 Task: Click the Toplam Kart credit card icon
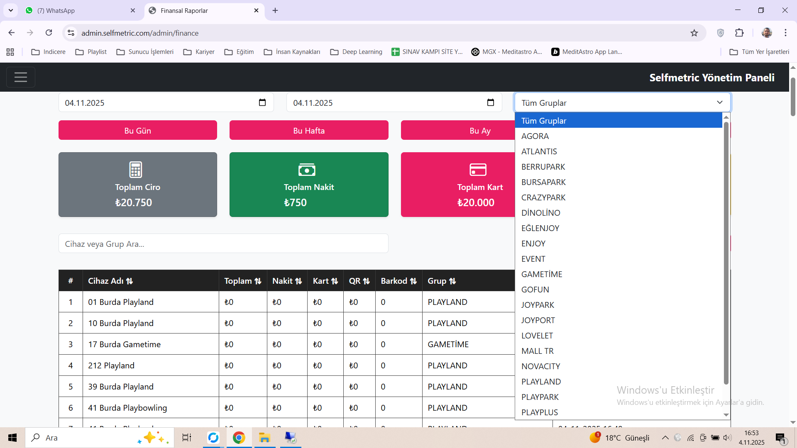478,169
